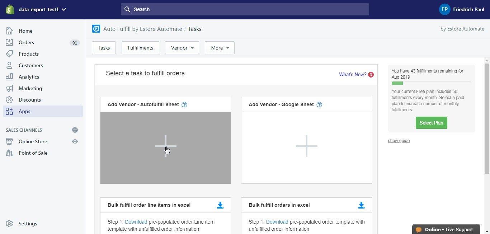Open Settings via the gear icon
490x234 pixels.
tap(10, 224)
